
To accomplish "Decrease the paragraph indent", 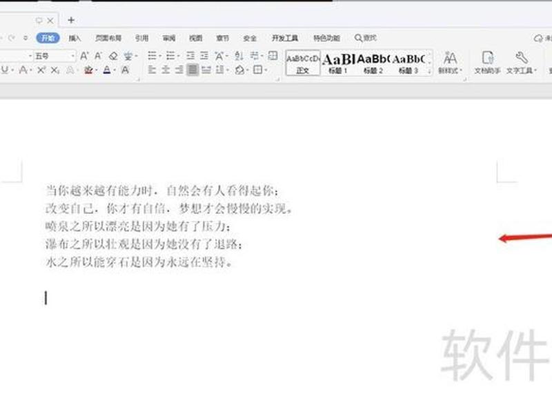I will tap(190, 56).
